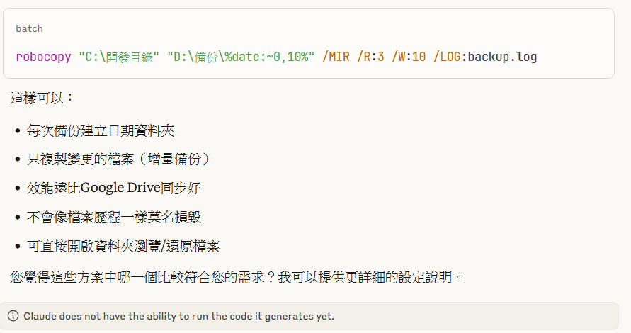631x333 pixels.
Task: Click the bullet '不會像檔案歷程一樣莫名損毀'
Action: click(119, 217)
